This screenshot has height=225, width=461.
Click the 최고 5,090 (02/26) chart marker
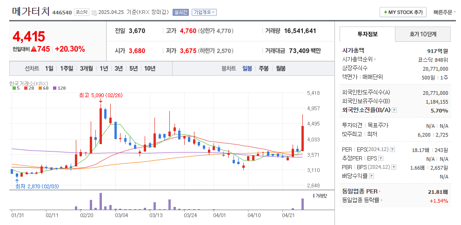[101, 95]
